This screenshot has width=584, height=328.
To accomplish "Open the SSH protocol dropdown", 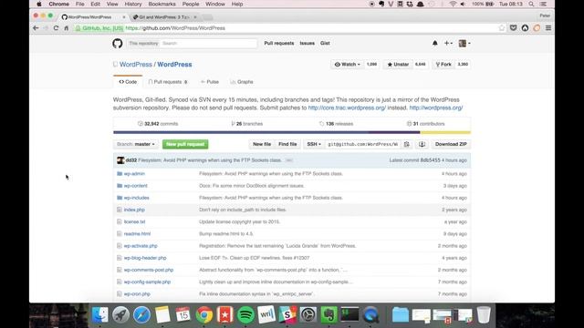I will 314,144.
